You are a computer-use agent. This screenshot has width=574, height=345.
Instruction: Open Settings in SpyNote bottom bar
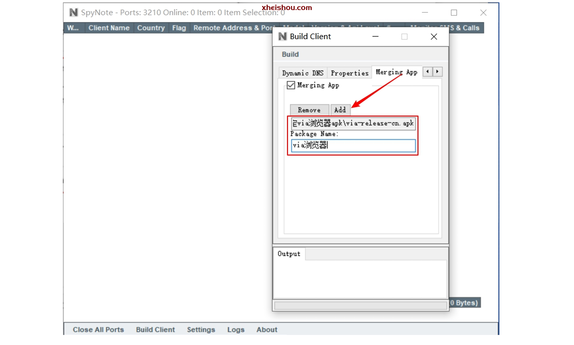(x=201, y=330)
